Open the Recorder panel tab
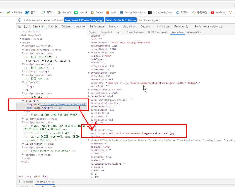 pos(181,26)
